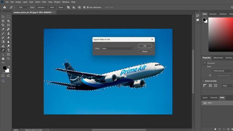
Task: Load path as a selection
Action: point(224,129)
